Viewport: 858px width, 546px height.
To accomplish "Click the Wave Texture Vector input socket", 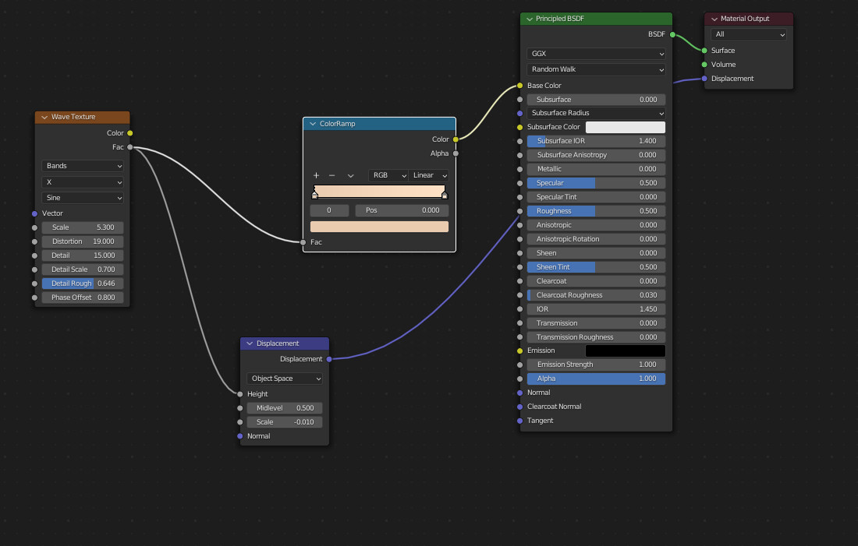I will point(34,213).
